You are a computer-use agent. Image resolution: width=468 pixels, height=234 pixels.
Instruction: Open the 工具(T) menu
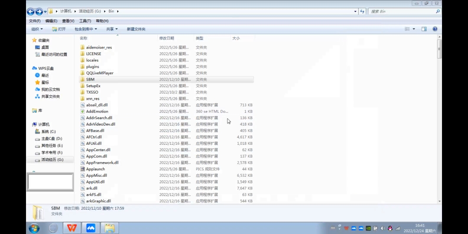pyautogui.click(x=85, y=21)
